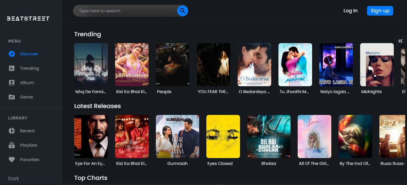
Task: Click the 'Ishq De Fanni...' title text
Action: coord(91,92)
